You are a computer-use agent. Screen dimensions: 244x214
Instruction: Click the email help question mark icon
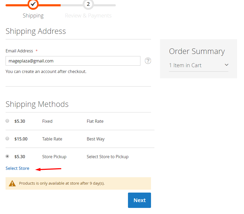(148, 61)
